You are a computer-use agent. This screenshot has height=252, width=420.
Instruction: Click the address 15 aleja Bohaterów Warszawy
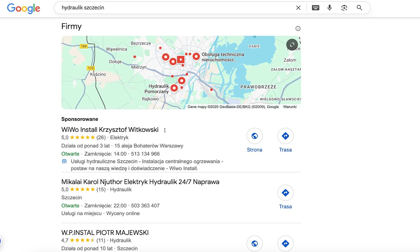[149, 146]
